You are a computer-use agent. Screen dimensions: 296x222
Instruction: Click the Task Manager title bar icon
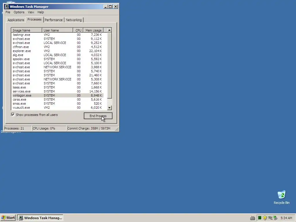pos(7,7)
